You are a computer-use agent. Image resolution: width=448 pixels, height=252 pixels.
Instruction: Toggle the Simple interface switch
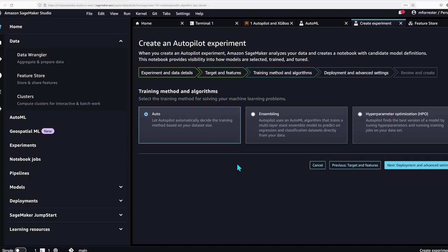pos(20,250)
